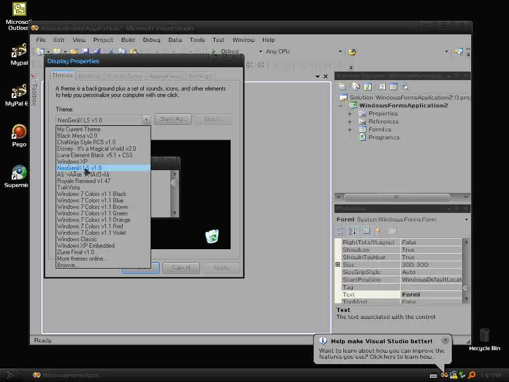Switch to the Desktop tab in Display Properties
Image resolution: width=509 pixels, height=382 pixels.
click(x=89, y=76)
